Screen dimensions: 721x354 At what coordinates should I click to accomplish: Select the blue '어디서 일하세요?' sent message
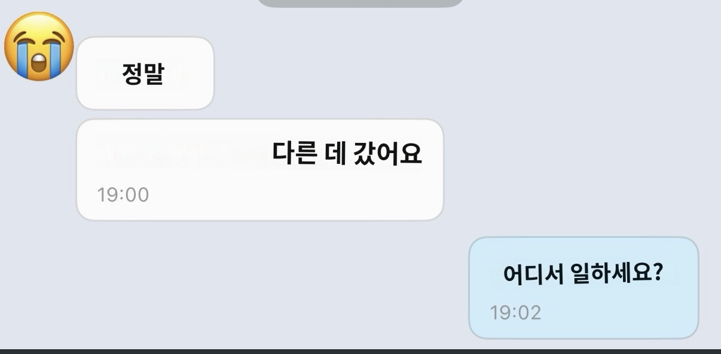click(583, 288)
